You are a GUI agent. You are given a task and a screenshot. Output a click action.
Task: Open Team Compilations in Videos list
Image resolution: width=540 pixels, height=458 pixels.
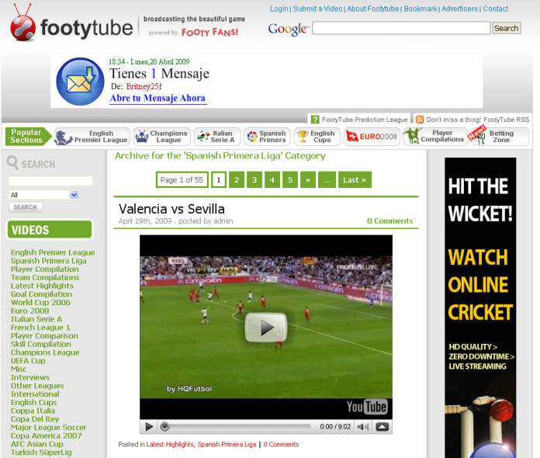[x=45, y=277]
